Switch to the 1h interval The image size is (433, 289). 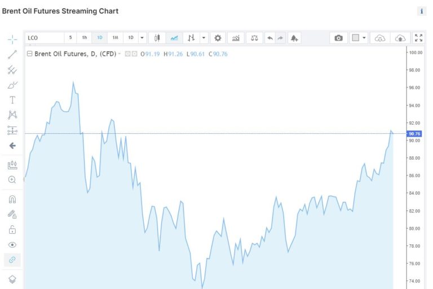tap(85, 38)
